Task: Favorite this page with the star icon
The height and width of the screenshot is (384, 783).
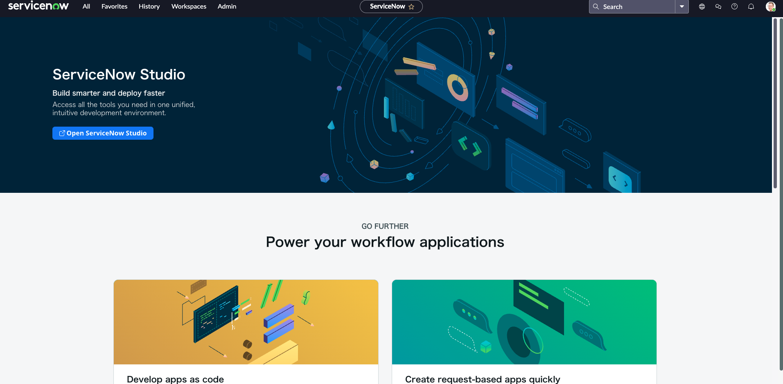Action: click(x=411, y=7)
